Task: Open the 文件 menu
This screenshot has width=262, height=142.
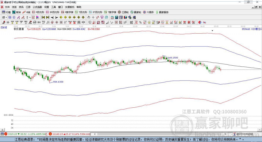Action: 7,7
